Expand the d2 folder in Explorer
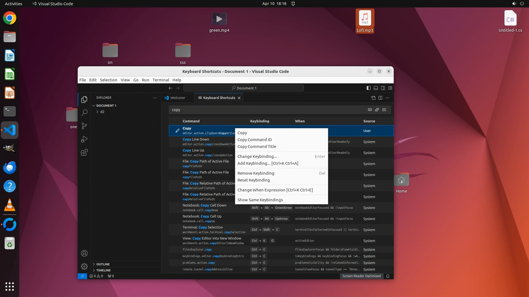This screenshot has height=297, width=529. [102, 112]
